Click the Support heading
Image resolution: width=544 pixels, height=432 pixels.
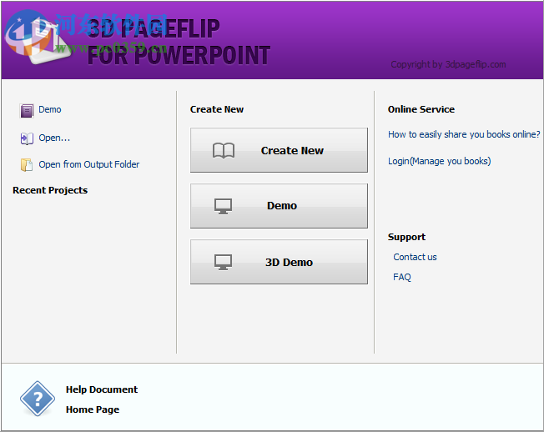coord(406,237)
